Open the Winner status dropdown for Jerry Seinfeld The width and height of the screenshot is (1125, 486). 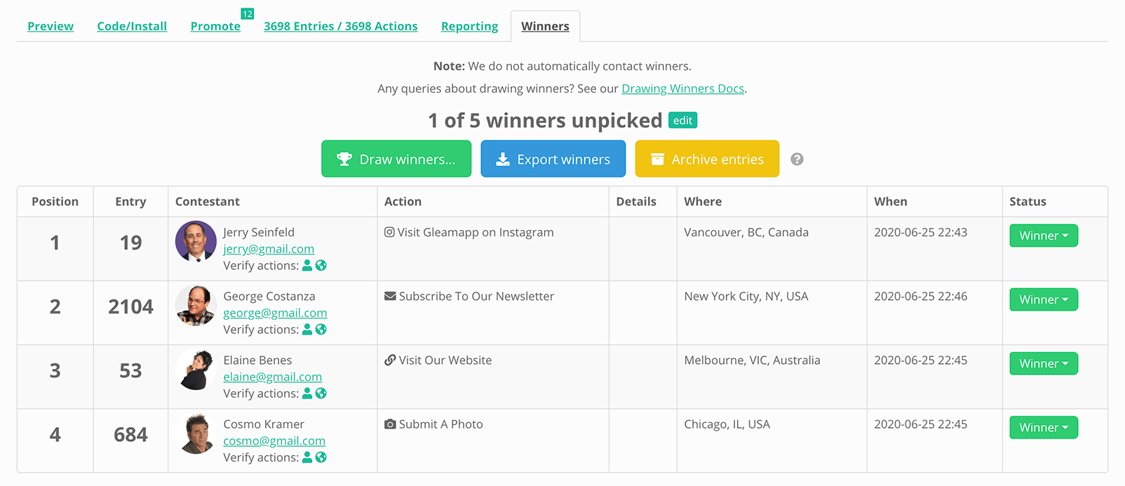pos(1044,236)
